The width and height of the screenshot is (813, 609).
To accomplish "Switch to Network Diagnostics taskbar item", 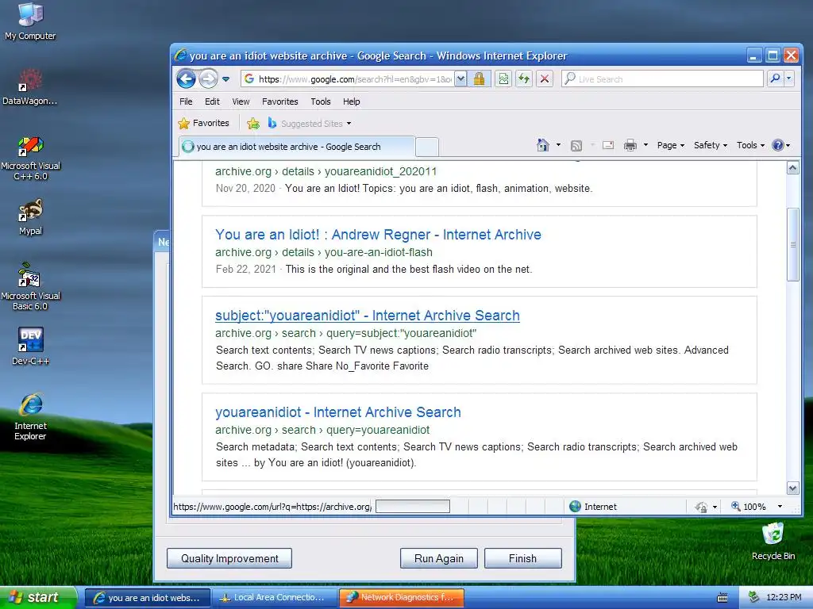I will click(x=402, y=598).
